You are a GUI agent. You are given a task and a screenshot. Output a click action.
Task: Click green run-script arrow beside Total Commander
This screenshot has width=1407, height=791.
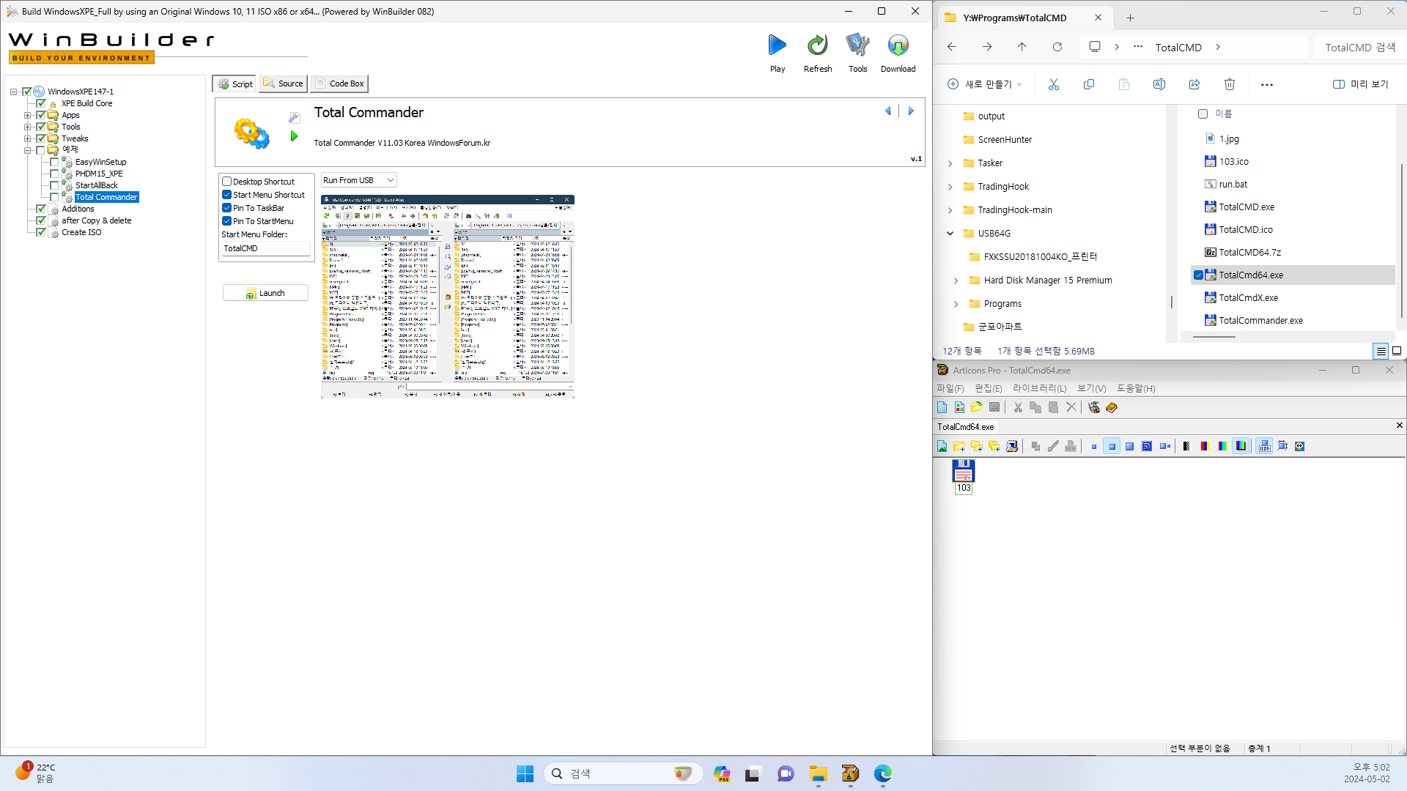pyautogui.click(x=294, y=136)
